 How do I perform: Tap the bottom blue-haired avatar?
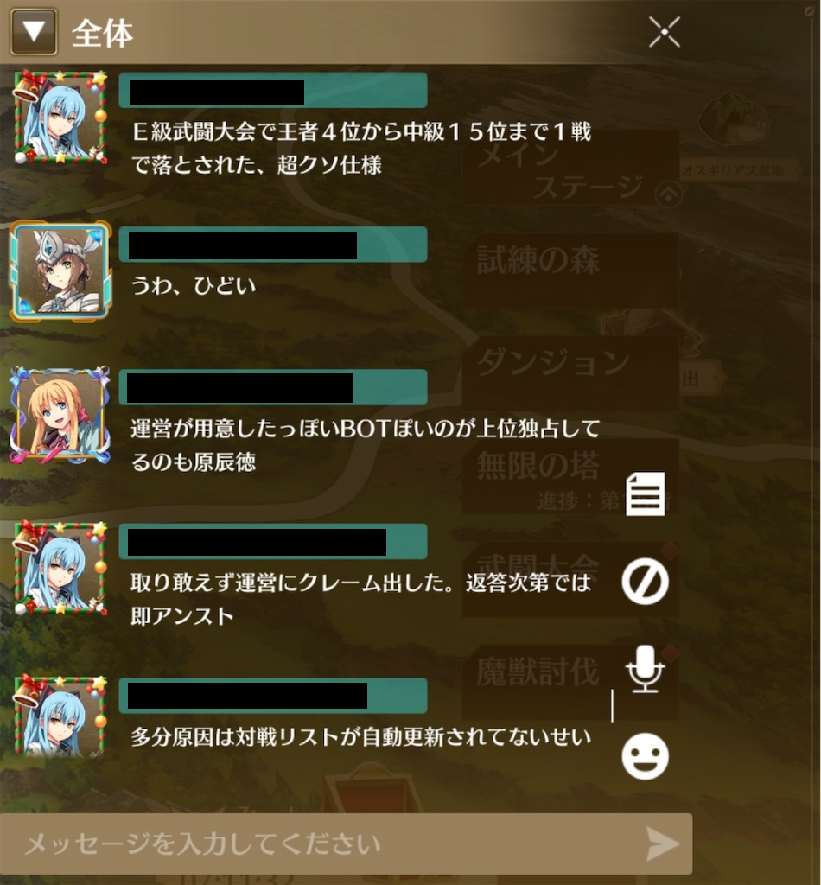60,716
